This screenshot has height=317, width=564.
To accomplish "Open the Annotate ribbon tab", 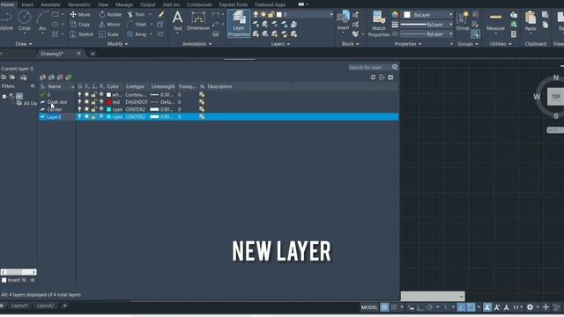I will click(50, 4).
